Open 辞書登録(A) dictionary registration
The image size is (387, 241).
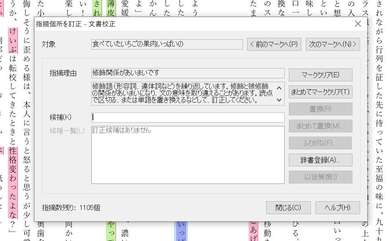point(320,160)
